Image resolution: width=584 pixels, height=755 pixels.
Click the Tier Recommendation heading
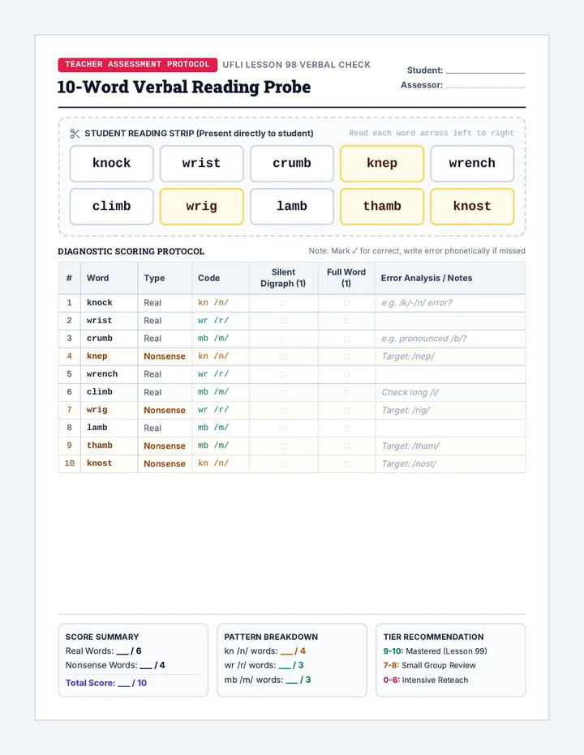coord(434,637)
